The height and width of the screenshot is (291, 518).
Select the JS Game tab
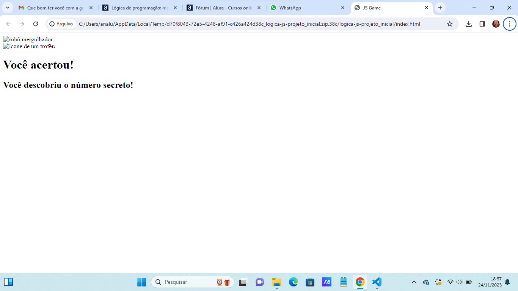(x=392, y=8)
